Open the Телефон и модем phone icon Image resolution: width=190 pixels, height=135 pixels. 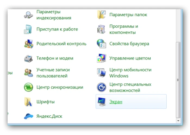coord(28,58)
